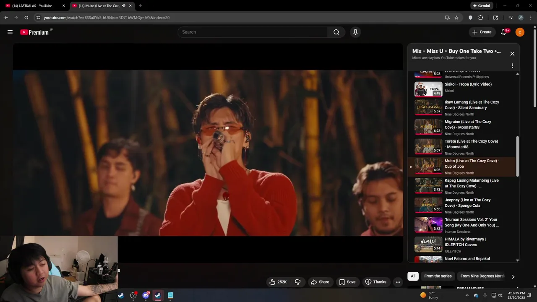Open the Chrome three-dot menu
Screen dimensions: 537x302
530,18
